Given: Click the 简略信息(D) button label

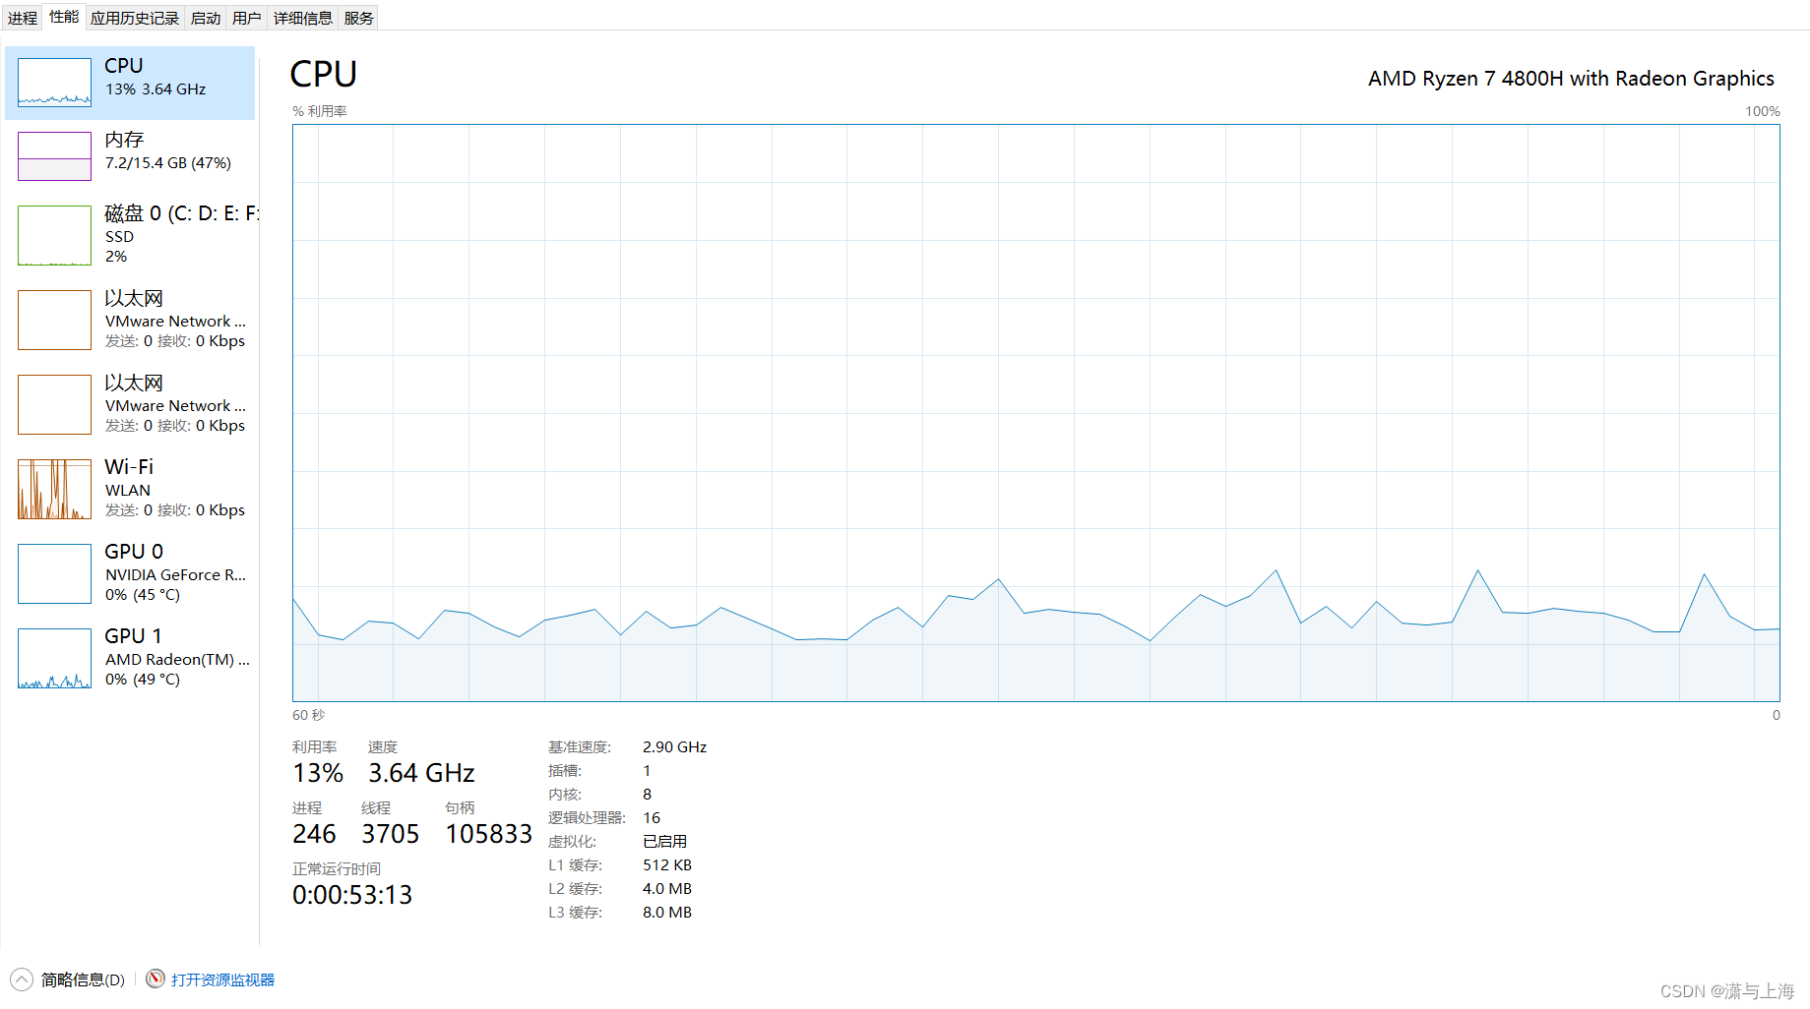Looking at the screenshot, I should click(83, 979).
